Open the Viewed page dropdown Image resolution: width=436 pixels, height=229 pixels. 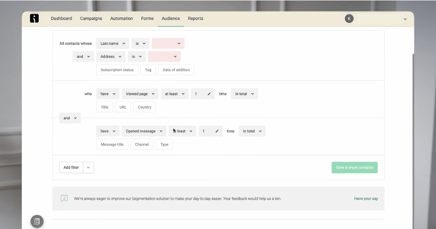tap(140, 94)
